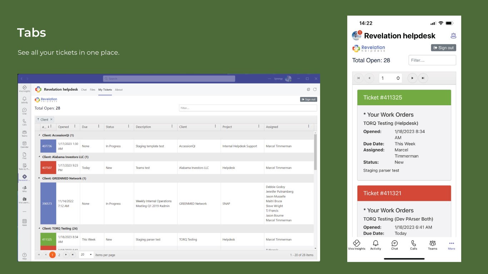The image size is (488, 274).
Task: Open the Description column menu
Action: coord(172,126)
